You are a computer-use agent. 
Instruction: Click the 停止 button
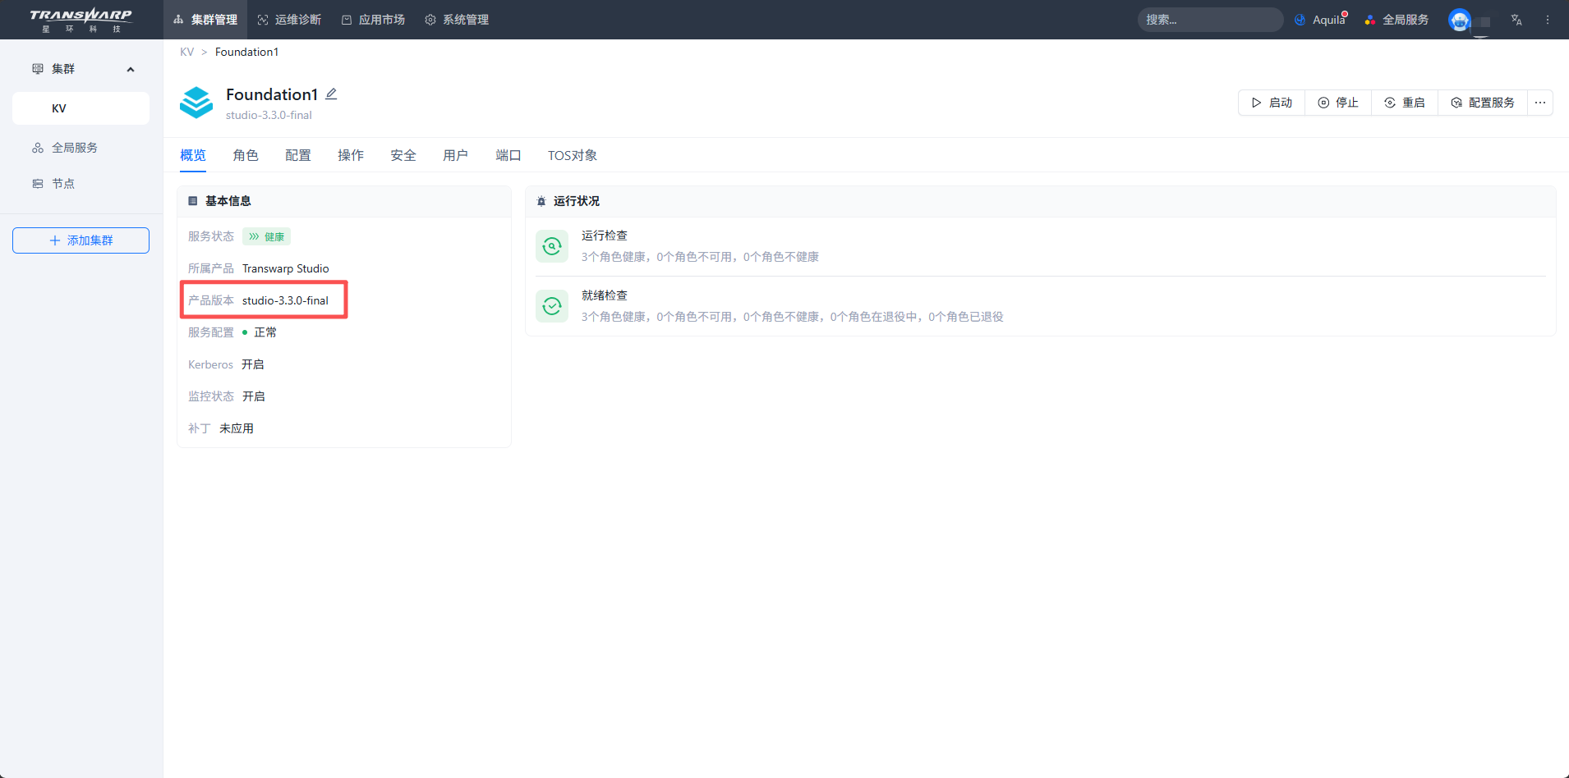1338,103
